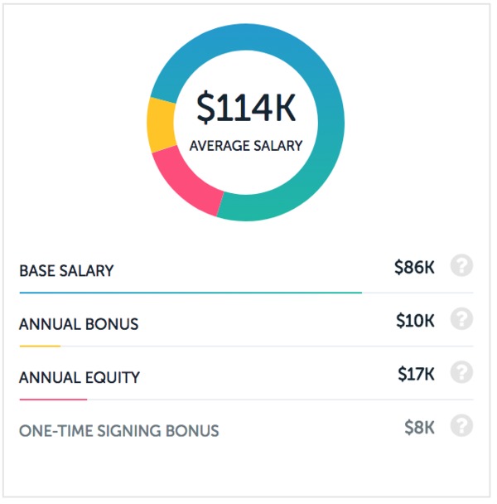Click the $114K total in chart center
This screenshot has width=497, height=504.
pos(246,108)
